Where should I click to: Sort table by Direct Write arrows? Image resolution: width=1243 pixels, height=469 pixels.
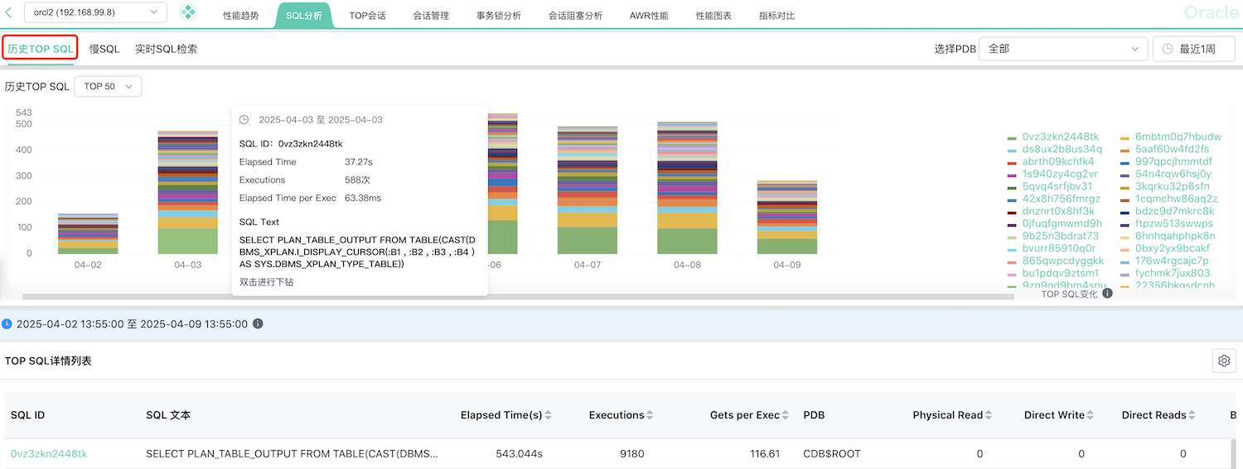coord(1091,415)
